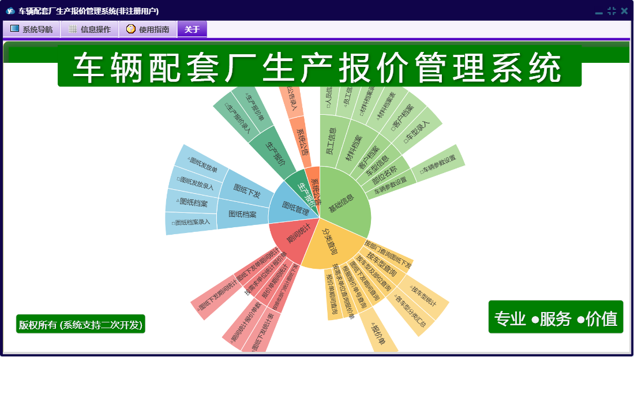Screen dimensions: 634x417
Task: Click the △按车型统计 segment
Action: pyautogui.click(x=424, y=296)
